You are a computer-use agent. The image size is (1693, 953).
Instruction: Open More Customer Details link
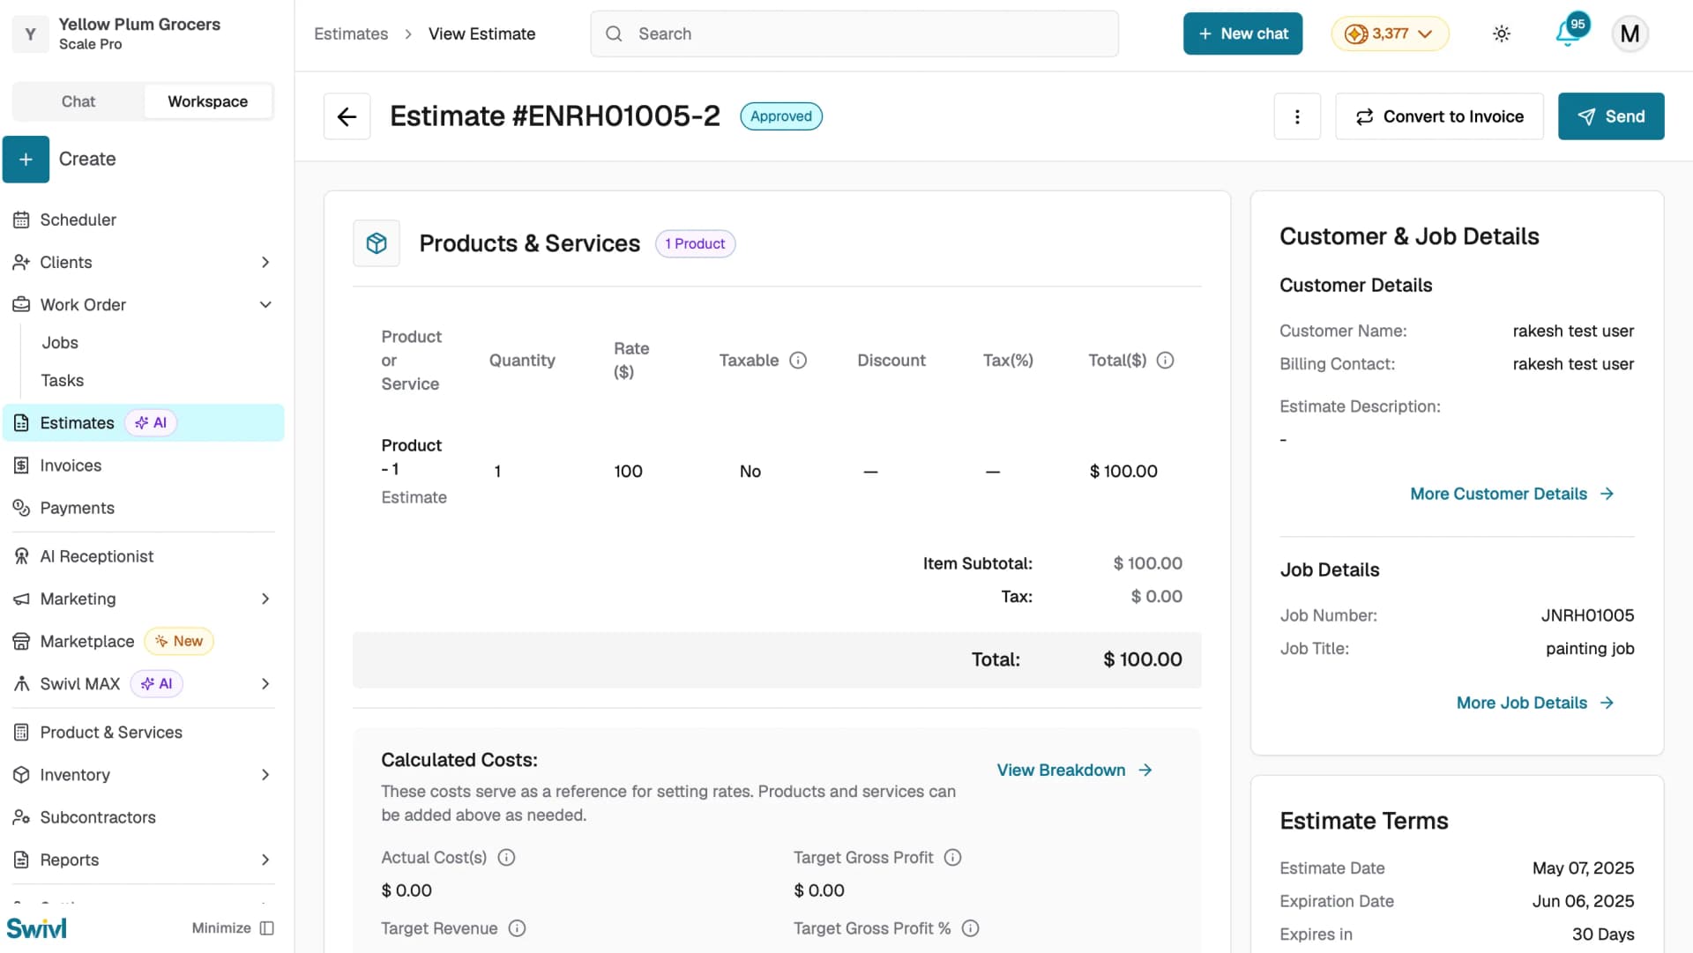(x=1511, y=494)
